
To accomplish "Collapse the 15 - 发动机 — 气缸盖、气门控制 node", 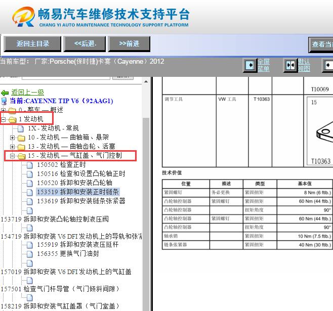I will [12, 156].
